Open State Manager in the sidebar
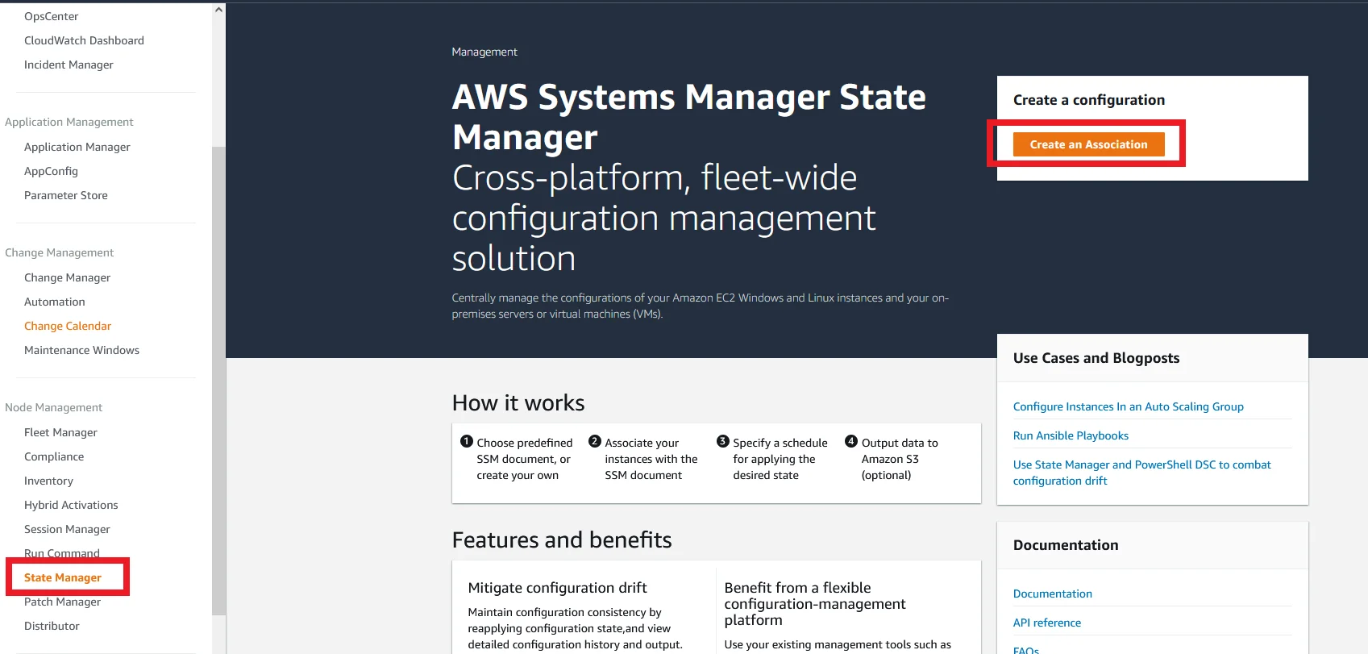This screenshot has width=1368, height=654. point(63,577)
